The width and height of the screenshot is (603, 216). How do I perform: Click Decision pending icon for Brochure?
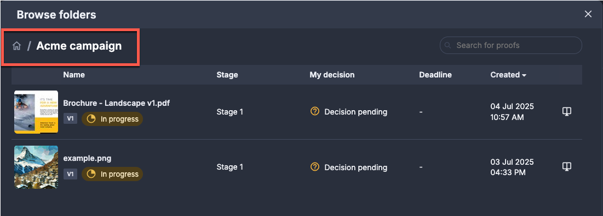coord(315,111)
